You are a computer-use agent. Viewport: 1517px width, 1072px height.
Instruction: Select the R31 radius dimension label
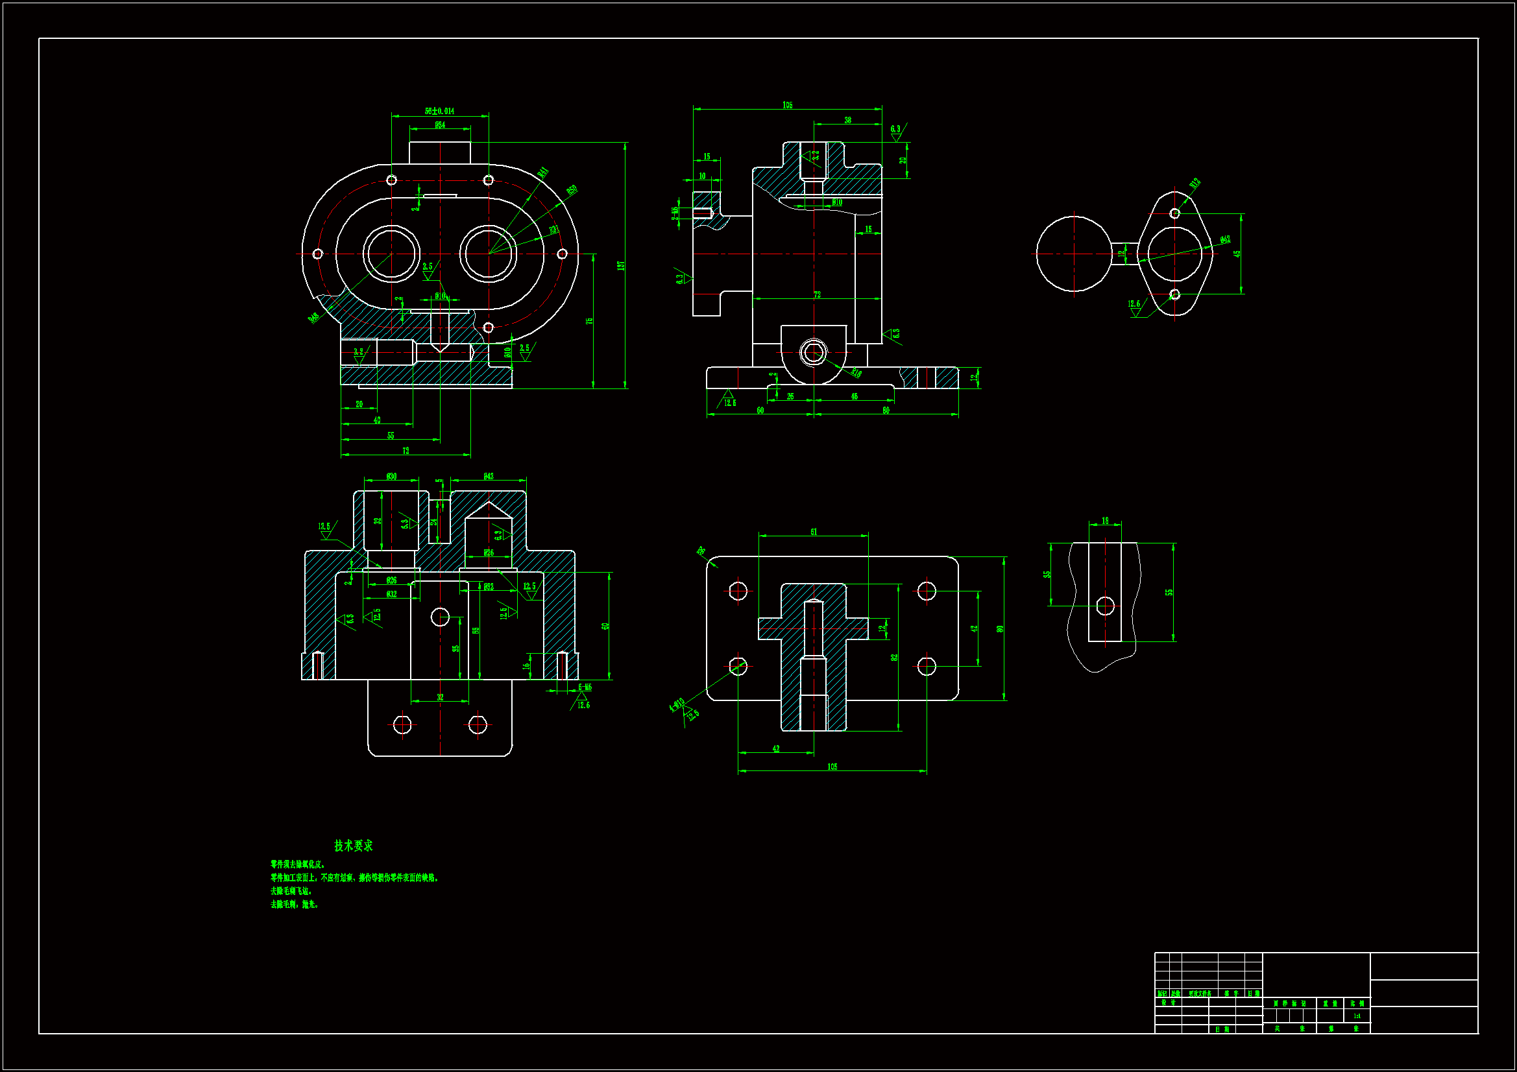pyautogui.click(x=554, y=230)
